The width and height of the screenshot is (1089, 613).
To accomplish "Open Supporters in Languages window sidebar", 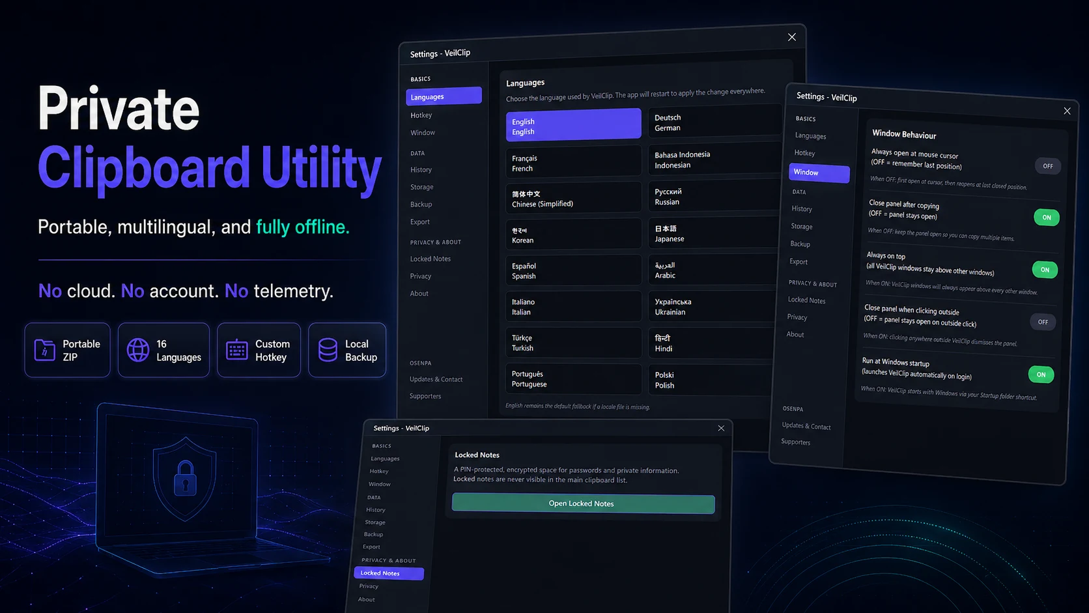I will click(425, 396).
